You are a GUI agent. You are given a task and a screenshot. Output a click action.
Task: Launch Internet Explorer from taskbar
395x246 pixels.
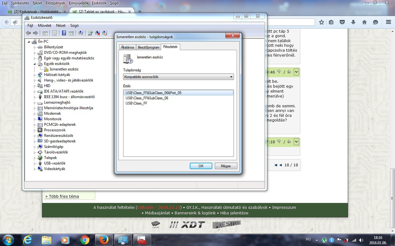27,240
